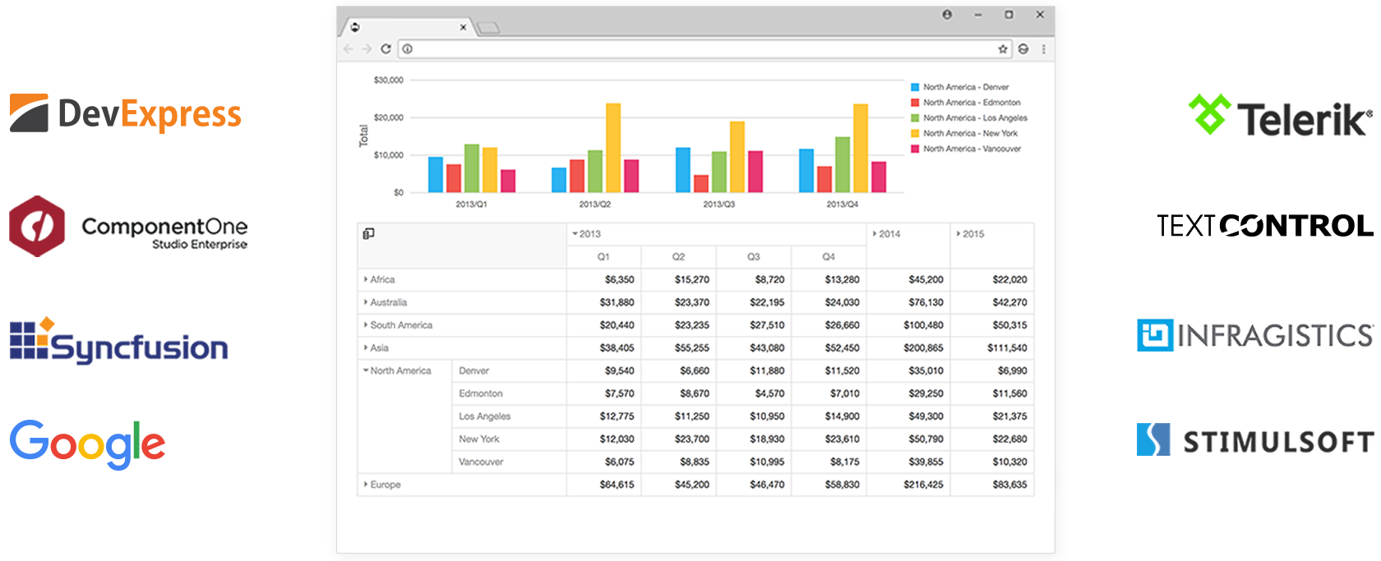The height and width of the screenshot is (561, 1381).
Task: Click the browser reload icon
Action: click(x=386, y=49)
